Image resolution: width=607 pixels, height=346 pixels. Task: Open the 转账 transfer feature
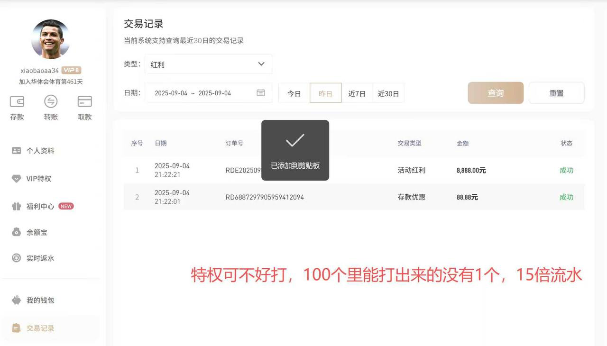tap(51, 107)
